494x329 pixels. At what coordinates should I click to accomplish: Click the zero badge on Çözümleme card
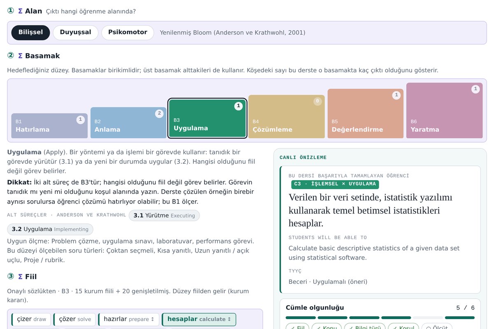pos(317,101)
